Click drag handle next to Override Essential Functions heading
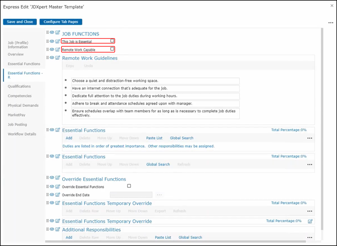The image size is (337, 246). point(48,178)
